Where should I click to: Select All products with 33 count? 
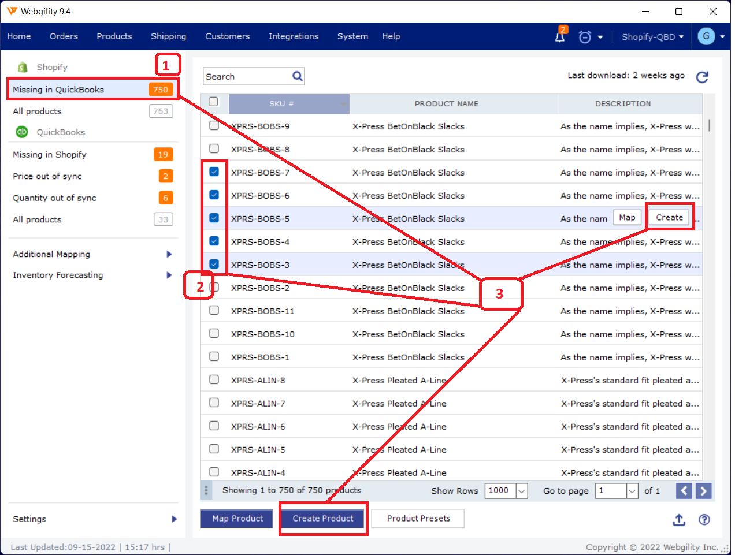click(92, 219)
